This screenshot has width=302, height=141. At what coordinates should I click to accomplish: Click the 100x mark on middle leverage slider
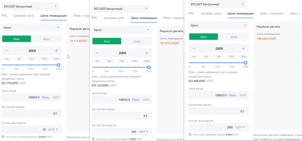pyautogui.click(x=121, y=71)
